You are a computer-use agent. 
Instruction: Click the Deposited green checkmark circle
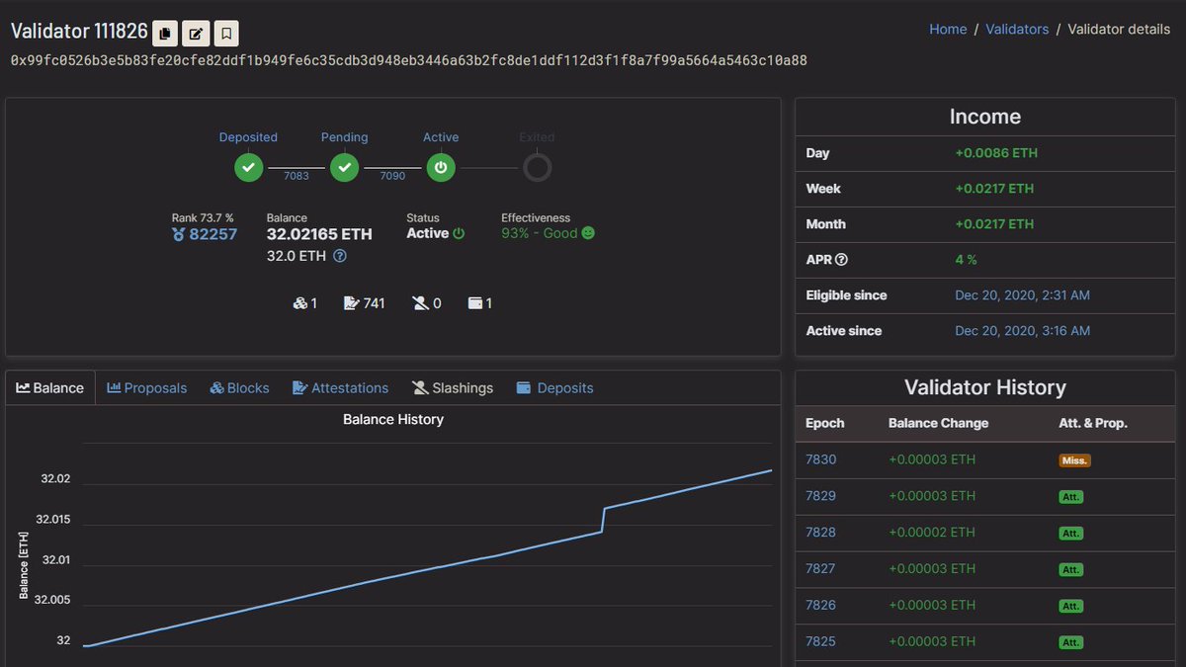pos(248,168)
